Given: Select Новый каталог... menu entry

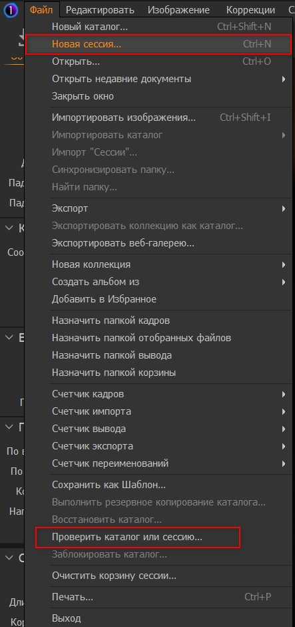Looking at the screenshot, I should click(158, 27).
